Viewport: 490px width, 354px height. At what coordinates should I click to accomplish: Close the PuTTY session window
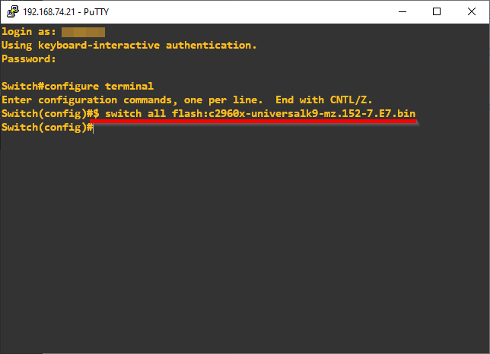[x=472, y=11]
